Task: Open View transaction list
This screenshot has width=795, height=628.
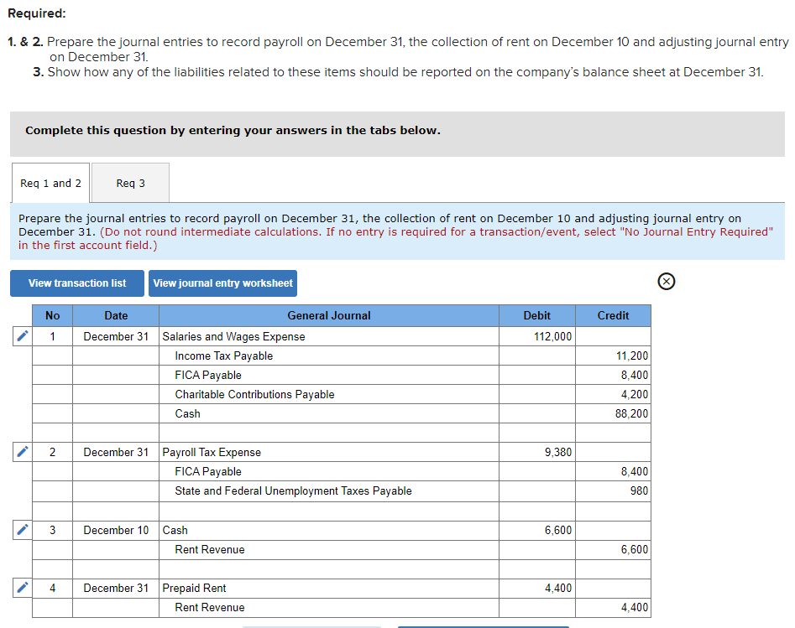Action: tap(77, 283)
